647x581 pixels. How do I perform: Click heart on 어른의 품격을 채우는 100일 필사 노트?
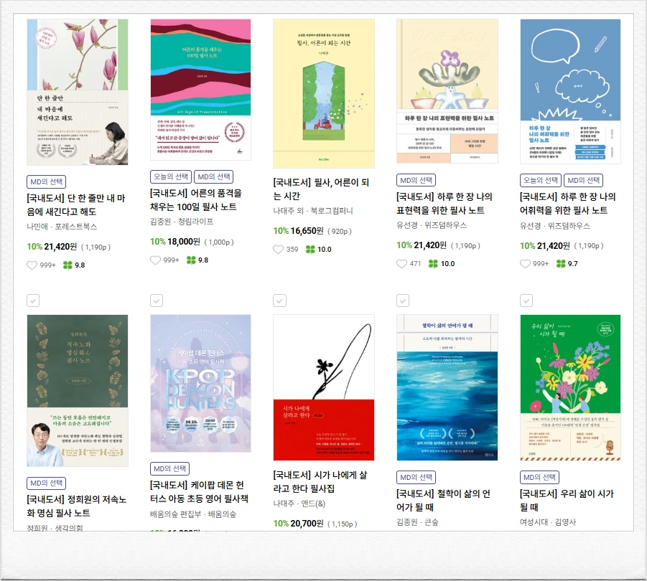pyautogui.click(x=155, y=260)
